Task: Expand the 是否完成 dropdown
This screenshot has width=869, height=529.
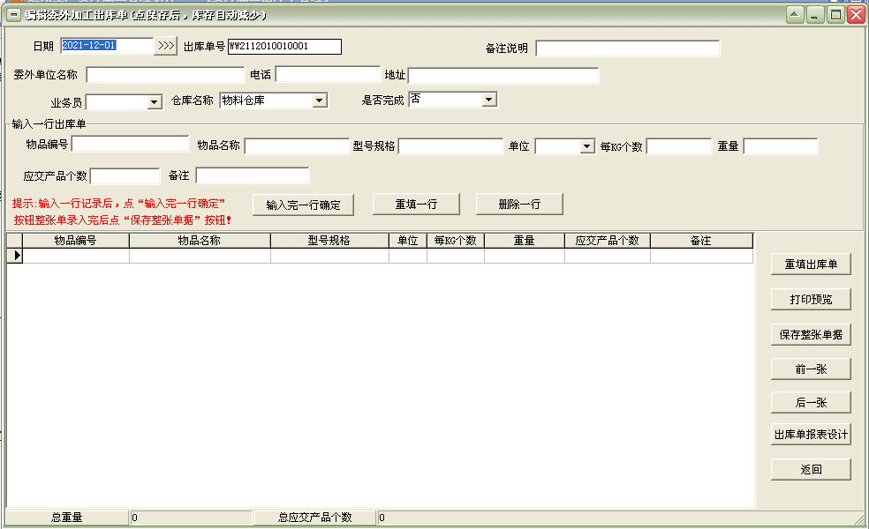Action: point(489,100)
